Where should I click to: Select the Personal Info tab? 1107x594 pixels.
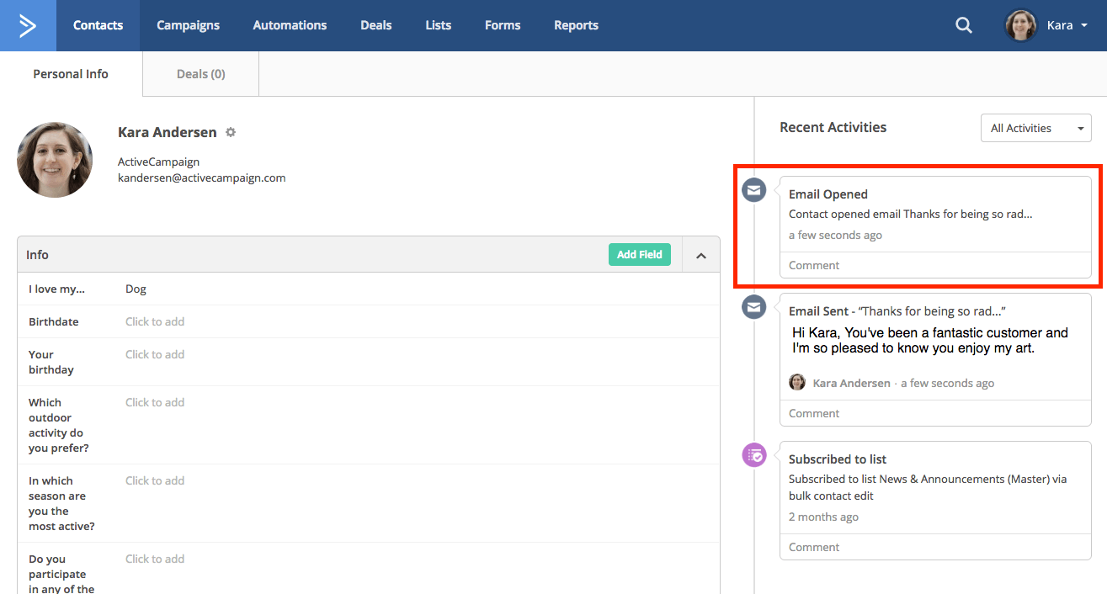tap(70, 73)
